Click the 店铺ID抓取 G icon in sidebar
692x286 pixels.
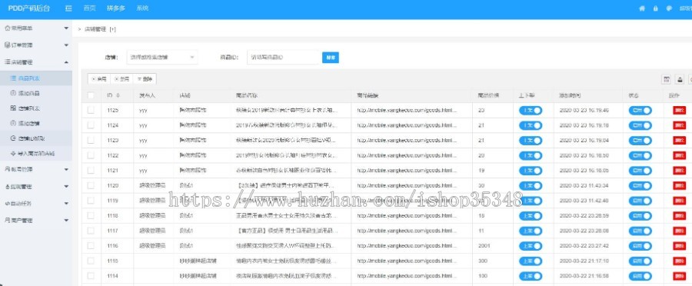pyautogui.click(x=13, y=138)
